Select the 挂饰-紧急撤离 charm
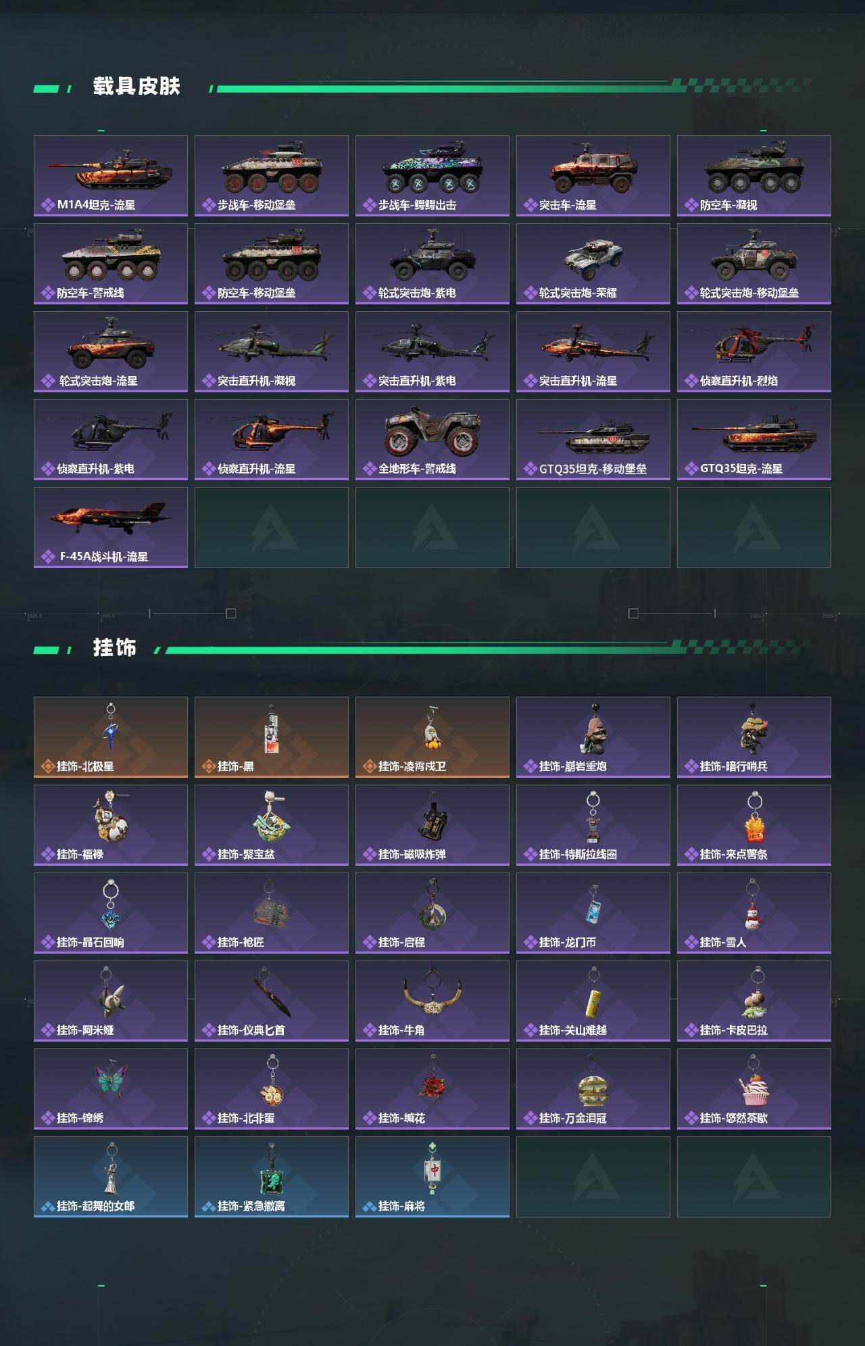Screen dimensions: 865x1346 click(272, 1177)
